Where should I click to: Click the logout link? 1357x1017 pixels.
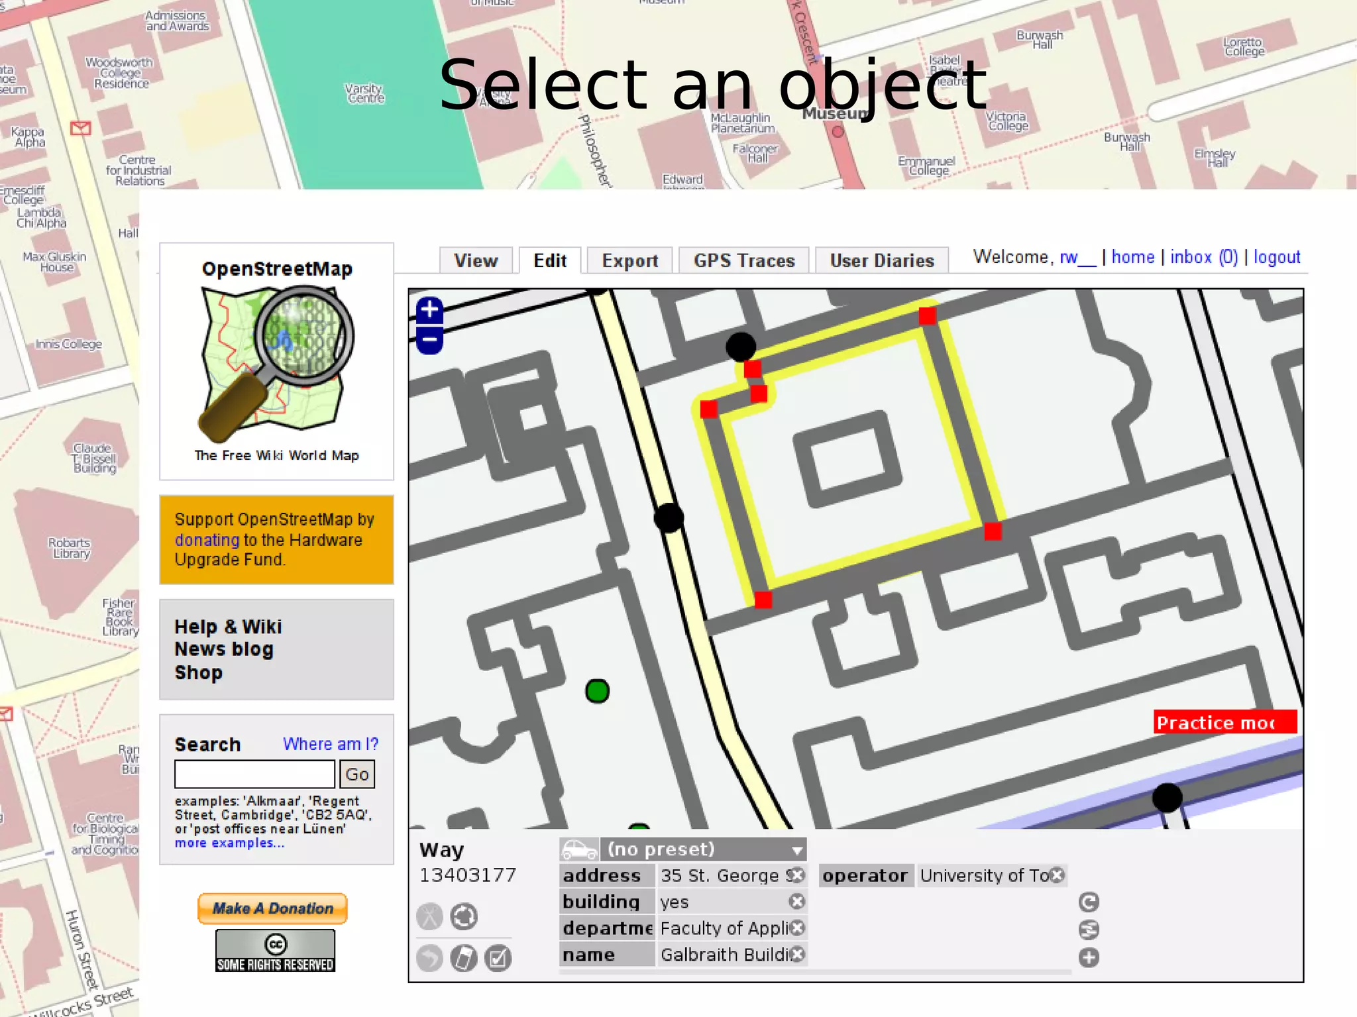(1276, 257)
